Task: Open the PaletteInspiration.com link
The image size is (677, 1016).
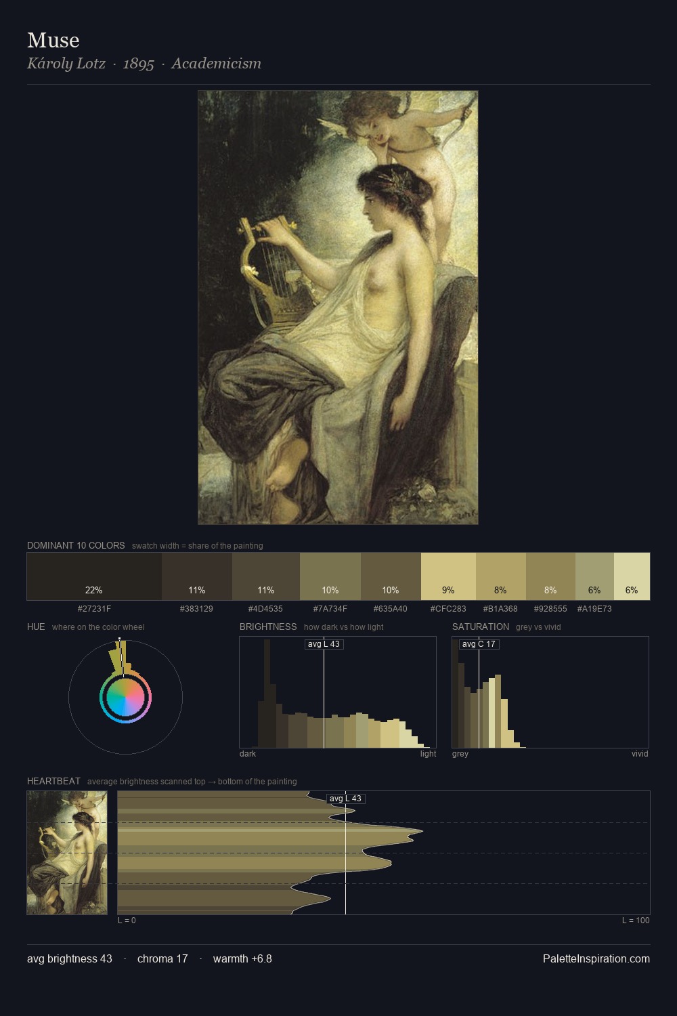Action: coord(596,958)
